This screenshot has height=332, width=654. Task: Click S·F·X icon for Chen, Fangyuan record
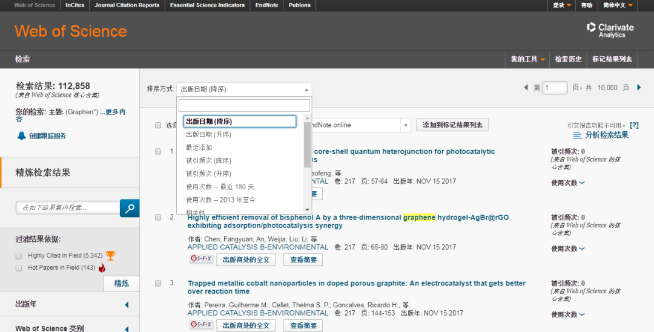[201, 259]
